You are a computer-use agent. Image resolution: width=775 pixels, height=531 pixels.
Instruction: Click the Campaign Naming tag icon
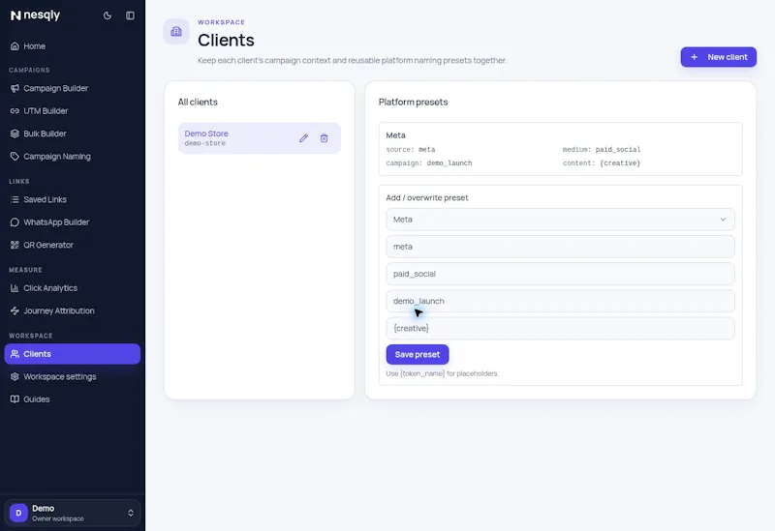click(15, 157)
